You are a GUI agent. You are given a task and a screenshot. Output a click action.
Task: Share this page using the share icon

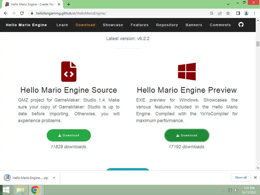[x=220, y=13]
